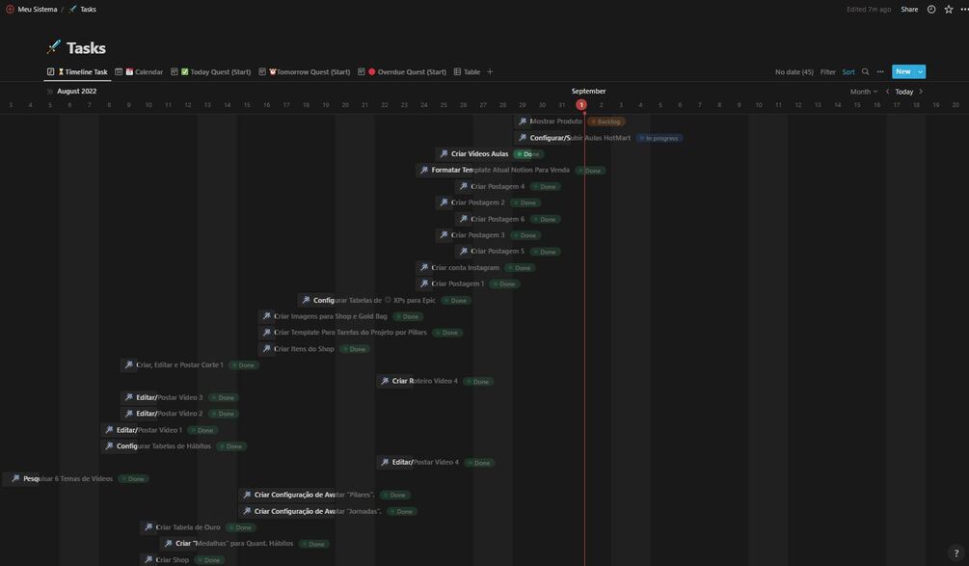969x566 pixels.
Task: Click the search magnifier icon
Action: pyautogui.click(x=865, y=71)
